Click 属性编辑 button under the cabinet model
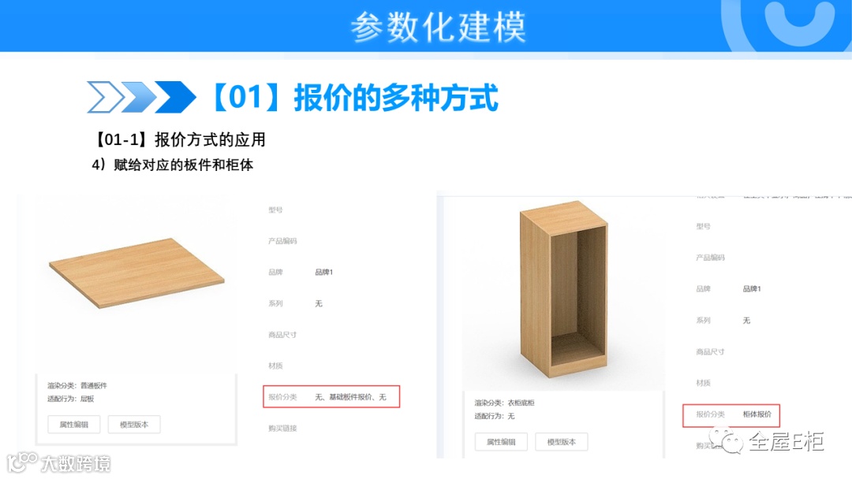Screen dimensions: 852x479 (x=501, y=441)
